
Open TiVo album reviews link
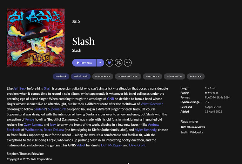[193, 127]
